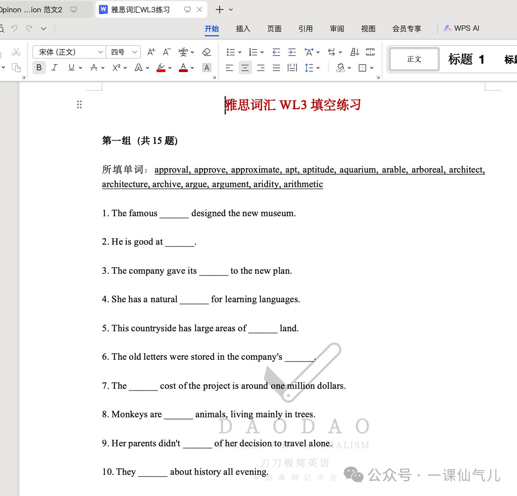Apply distributed alignment
Viewport: 517px width, 496px height.
292,68
